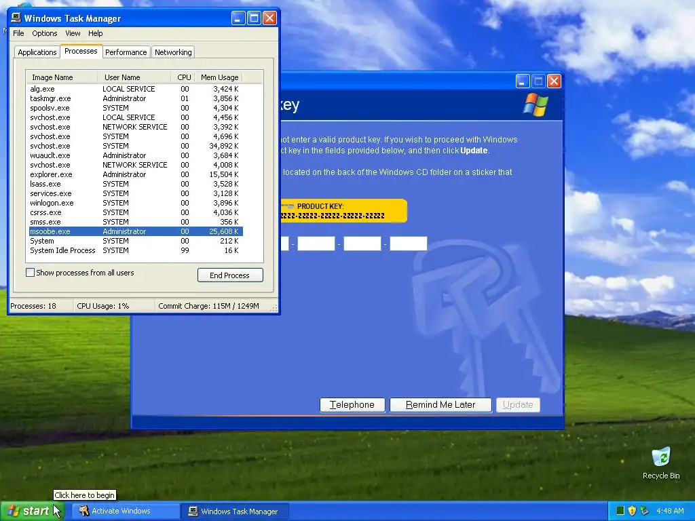This screenshot has height=521, width=695.
Task: Click the 4:48 AM system clock
Action: [x=670, y=511]
